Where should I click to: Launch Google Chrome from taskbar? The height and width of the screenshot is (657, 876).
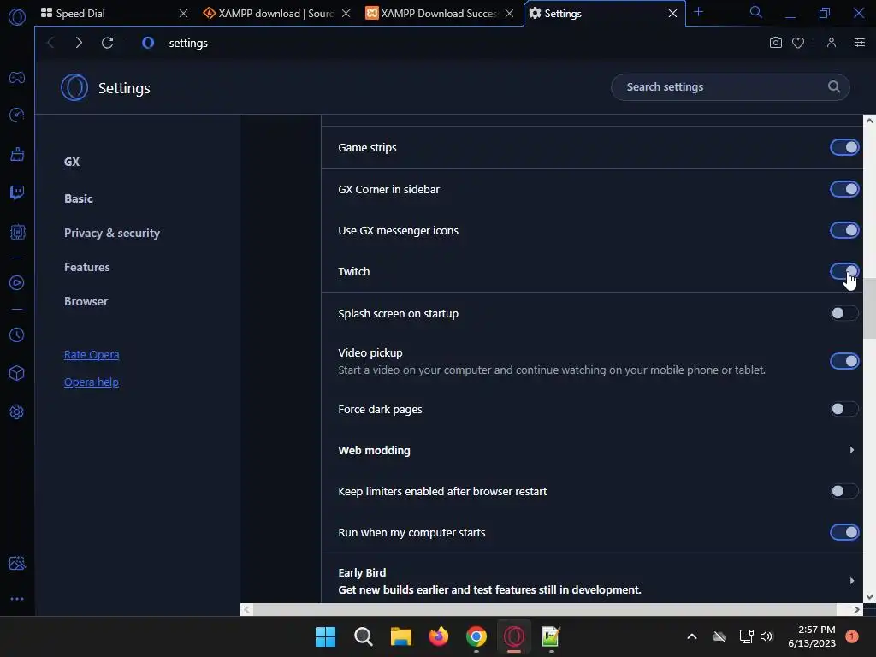coord(476,636)
